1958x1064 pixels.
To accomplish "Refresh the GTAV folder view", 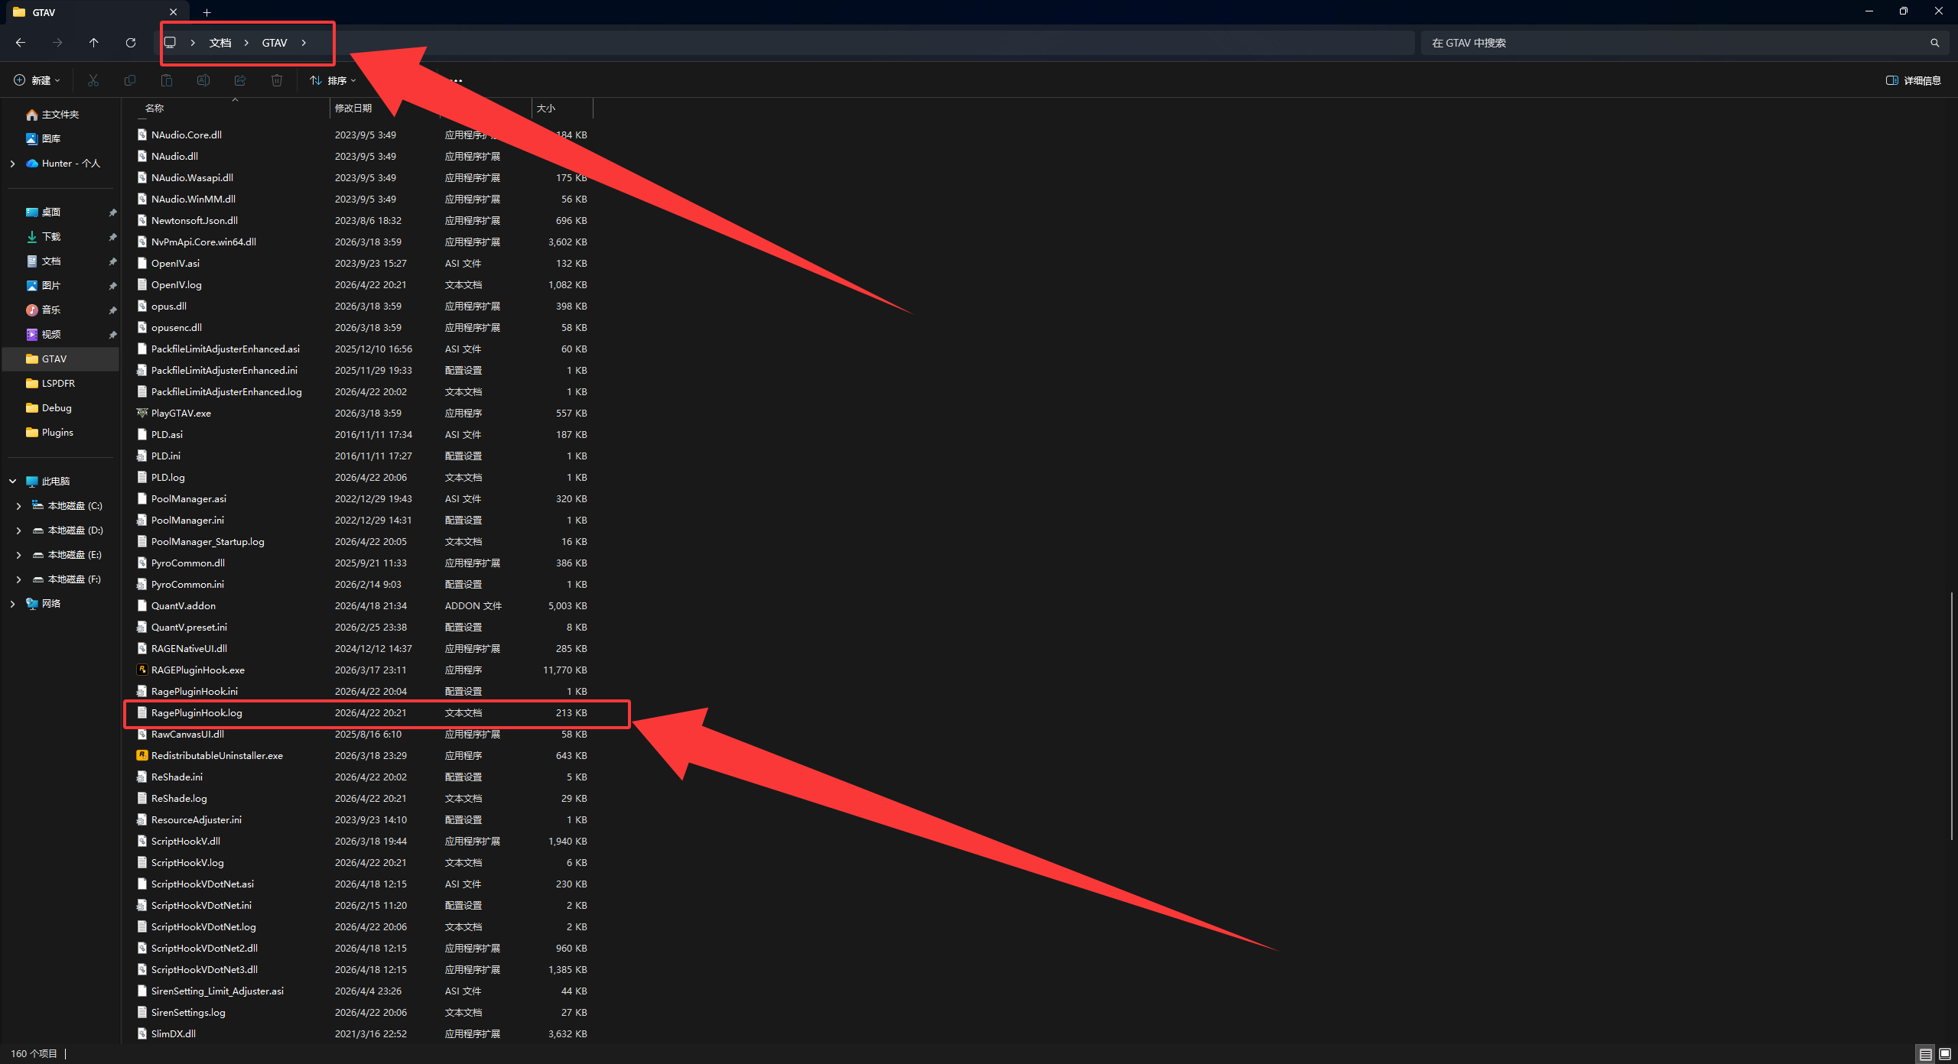I will [x=131, y=43].
